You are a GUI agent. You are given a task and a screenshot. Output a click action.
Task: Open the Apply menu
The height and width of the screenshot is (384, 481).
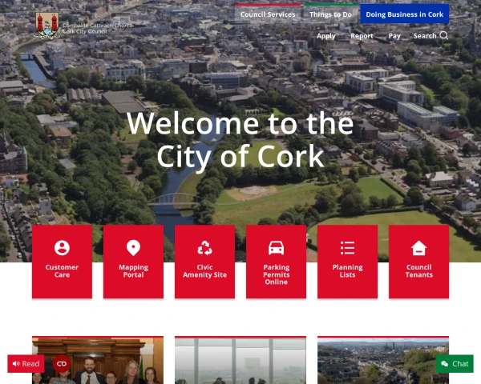tap(325, 36)
